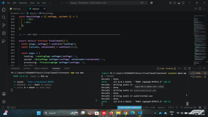Open Run and Debug view
This screenshot has width=208, height=117.
pyautogui.click(x=4, y=41)
